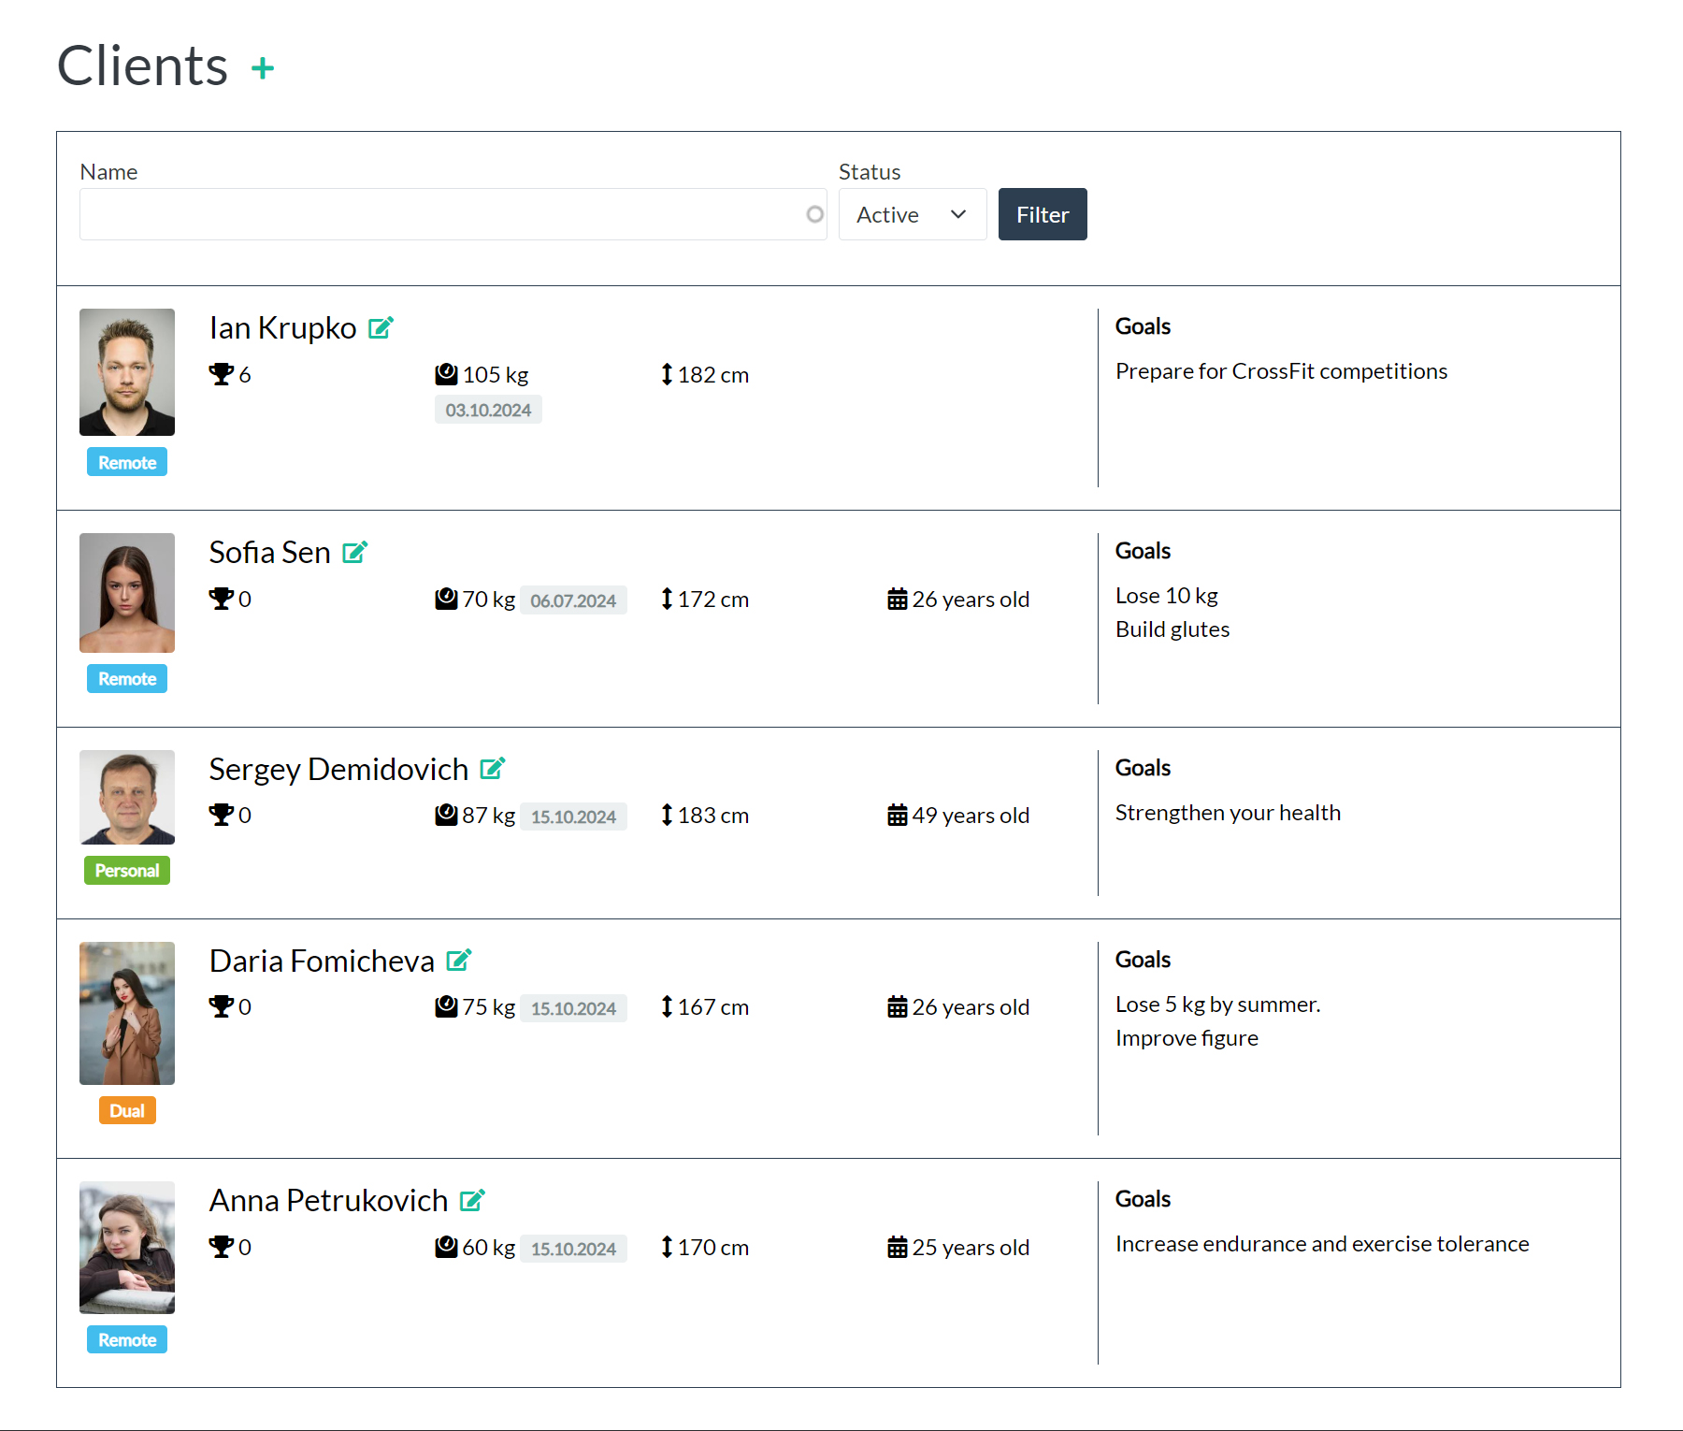Click the 15.10.2024 date in Sergey Demidovich's row
The height and width of the screenshot is (1431, 1683).
573,817
